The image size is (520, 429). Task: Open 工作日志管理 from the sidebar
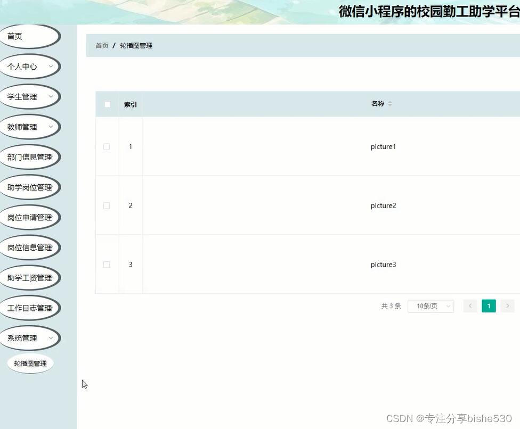point(30,308)
